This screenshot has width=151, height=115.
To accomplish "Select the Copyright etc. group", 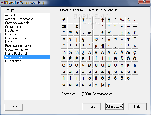I will pyautogui.click(x=27, y=27).
